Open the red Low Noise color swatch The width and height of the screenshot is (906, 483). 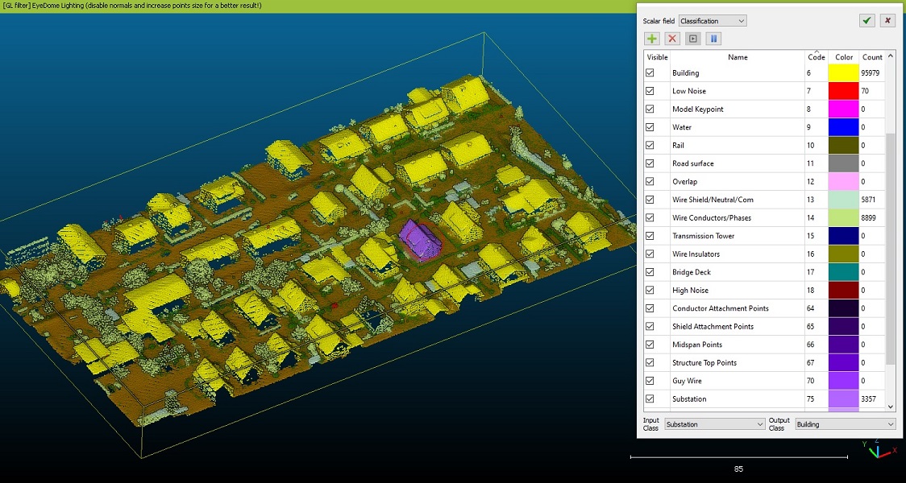pos(844,91)
